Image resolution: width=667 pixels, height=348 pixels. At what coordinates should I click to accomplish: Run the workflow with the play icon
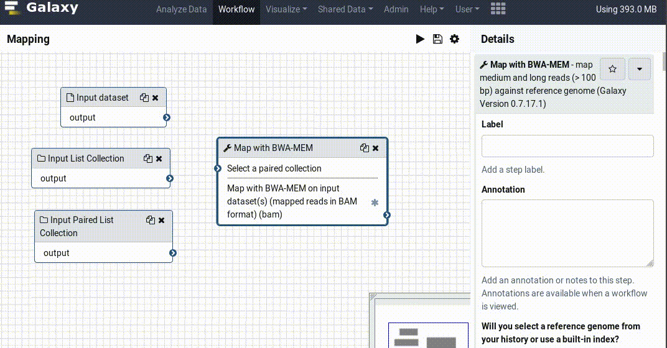(420, 39)
